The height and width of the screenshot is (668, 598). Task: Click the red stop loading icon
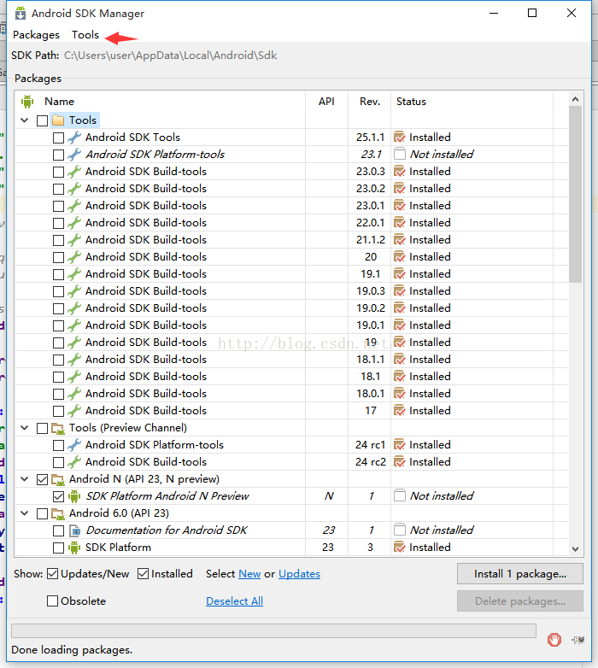tap(554, 640)
